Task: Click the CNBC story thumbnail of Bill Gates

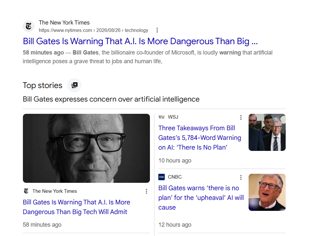Action: [267, 192]
